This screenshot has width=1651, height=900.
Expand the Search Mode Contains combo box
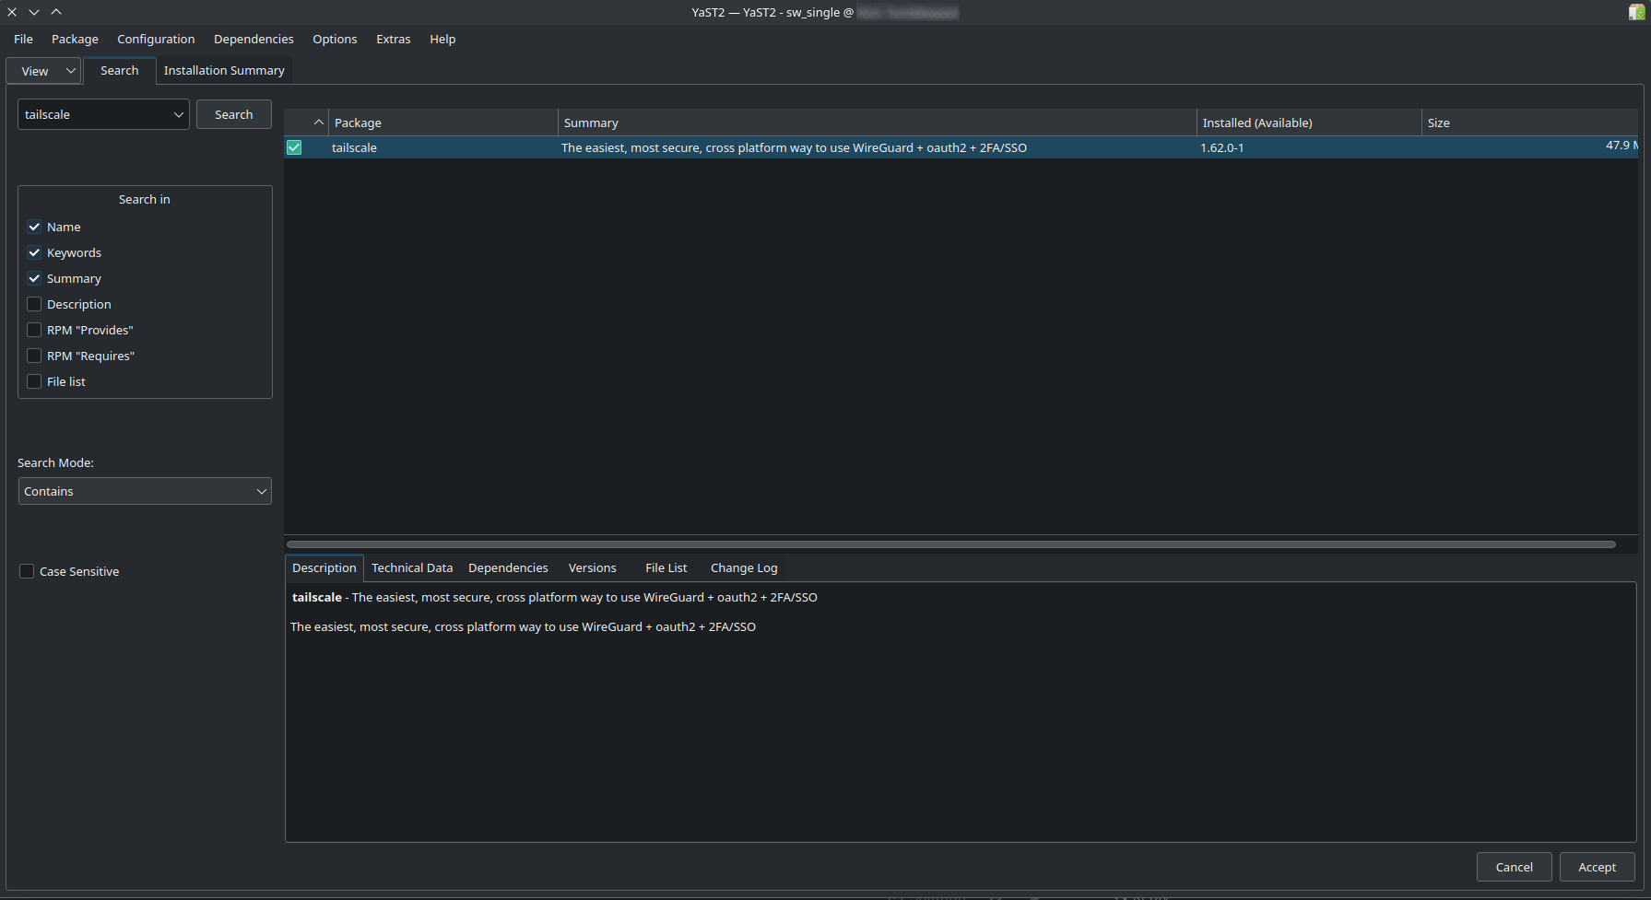pyautogui.click(x=145, y=491)
